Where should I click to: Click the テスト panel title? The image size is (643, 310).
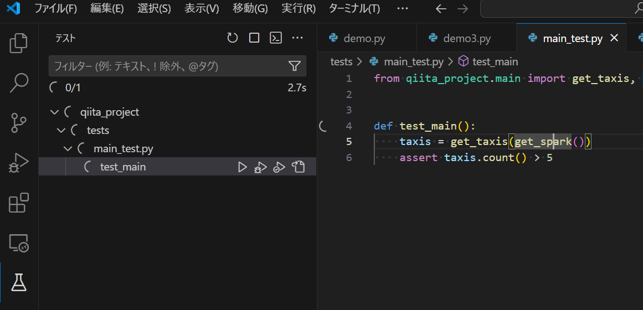click(x=65, y=38)
